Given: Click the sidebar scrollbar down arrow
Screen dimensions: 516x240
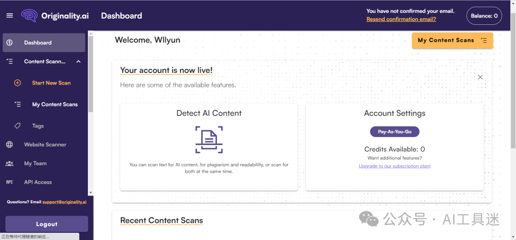Looking at the screenshot, I should [x=90, y=193].
